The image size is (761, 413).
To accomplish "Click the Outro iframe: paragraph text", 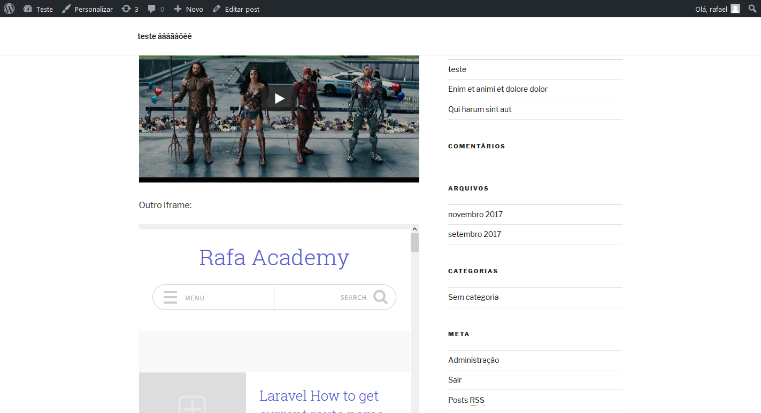I will click(165, 205).
